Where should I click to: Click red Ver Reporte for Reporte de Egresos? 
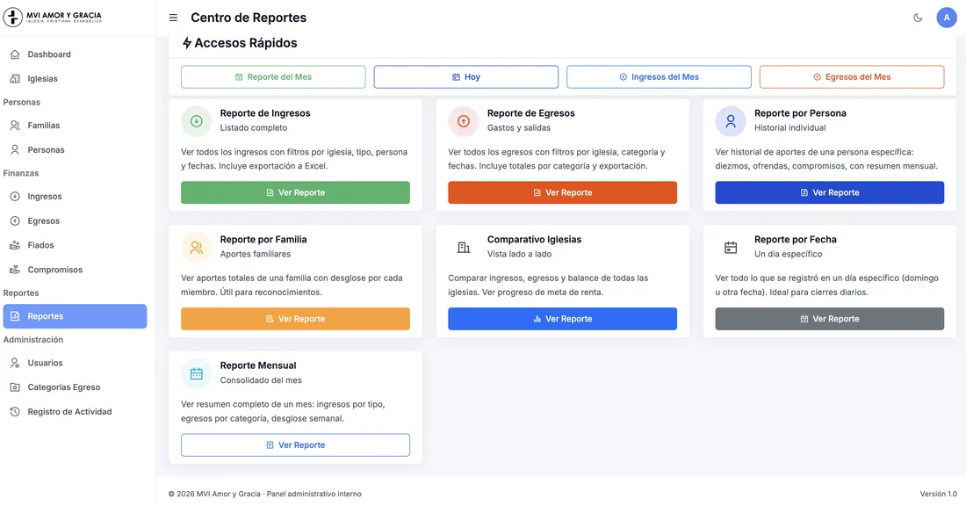click(562, 192)
